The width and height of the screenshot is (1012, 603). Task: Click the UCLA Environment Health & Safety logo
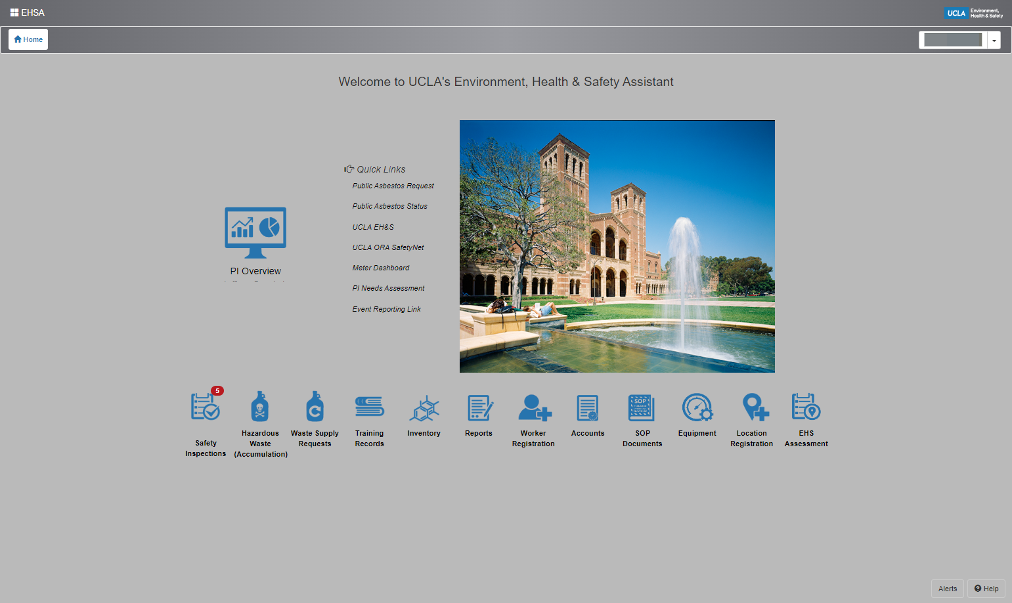[973, 13]
